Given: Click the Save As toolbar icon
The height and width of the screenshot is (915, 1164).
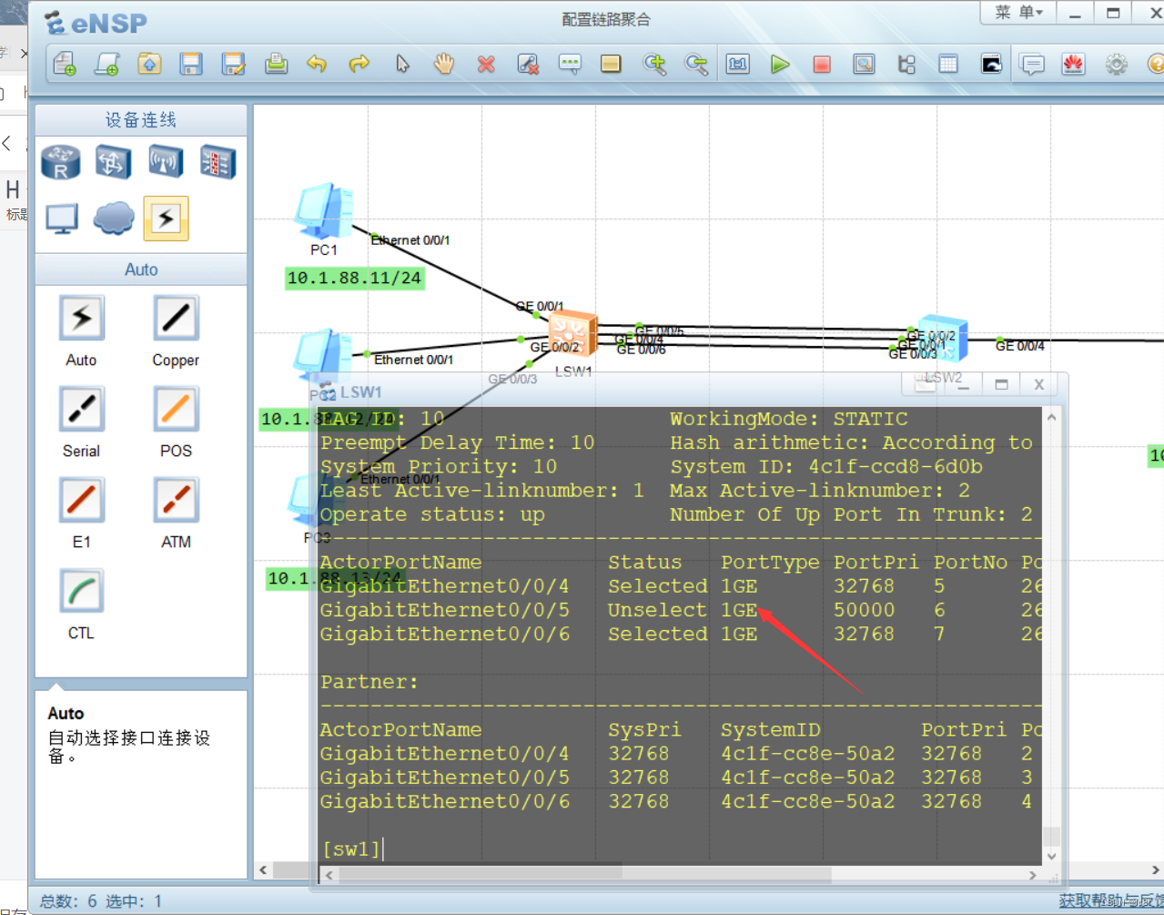Looking at the screenshot, I should tap(234, 64).
